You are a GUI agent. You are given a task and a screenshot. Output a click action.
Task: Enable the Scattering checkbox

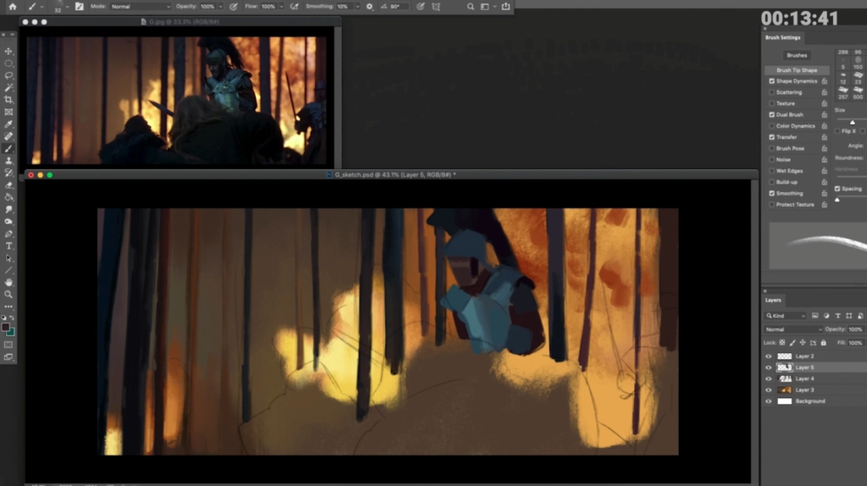[771, 92]
